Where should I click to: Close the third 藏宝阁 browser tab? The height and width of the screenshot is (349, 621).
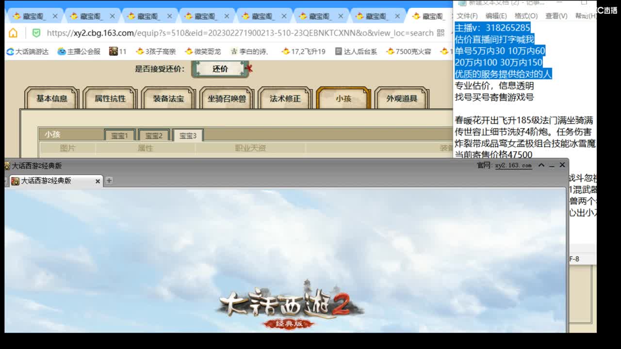(169, 16)
